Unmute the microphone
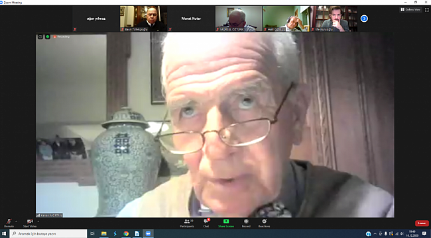 coord(9,223)
